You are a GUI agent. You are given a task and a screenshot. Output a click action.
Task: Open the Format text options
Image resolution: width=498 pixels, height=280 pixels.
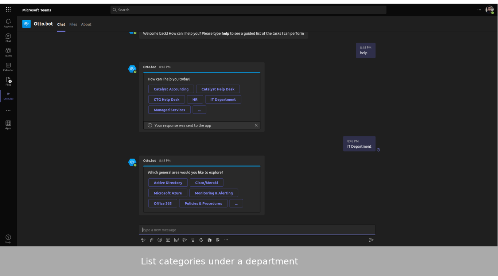pos(143,240)
